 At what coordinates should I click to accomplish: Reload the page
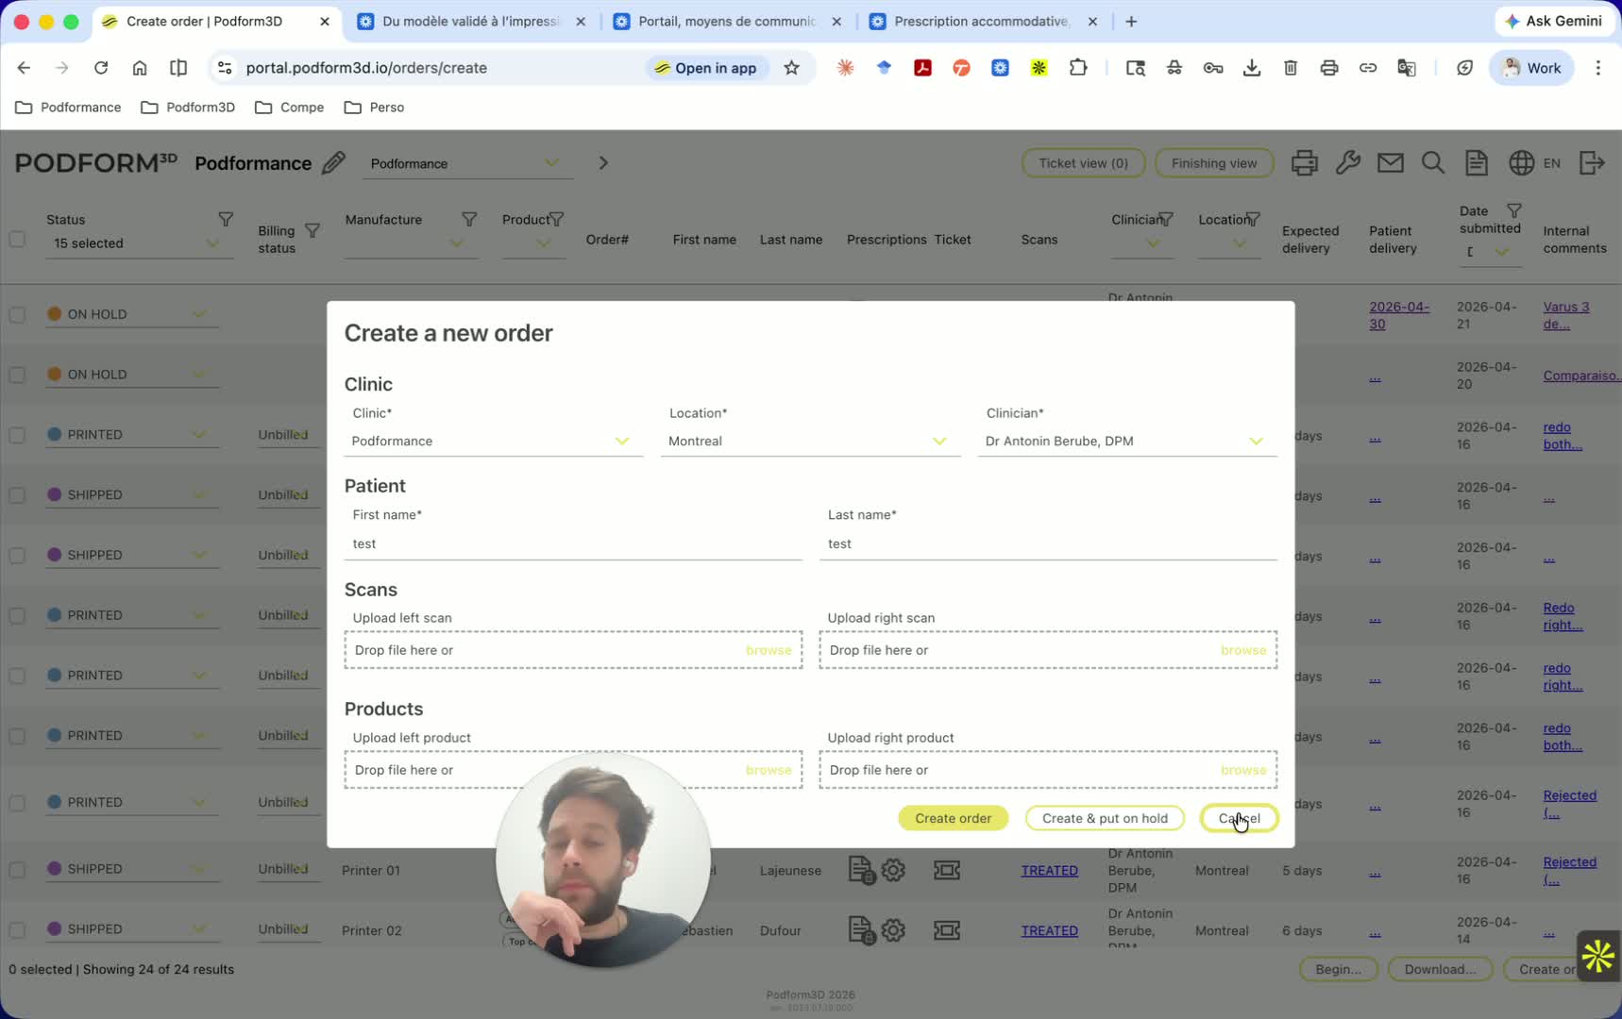click(101, 68)
